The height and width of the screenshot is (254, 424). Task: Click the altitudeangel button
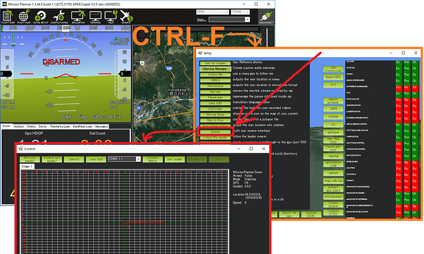pyautogui.click(x=333, y=196)
